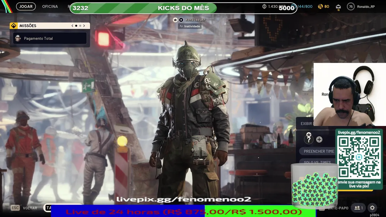The width and height of the screenshot is (386, 217).
Task: Select the second Missões page dot
Action: click(80, 26)
